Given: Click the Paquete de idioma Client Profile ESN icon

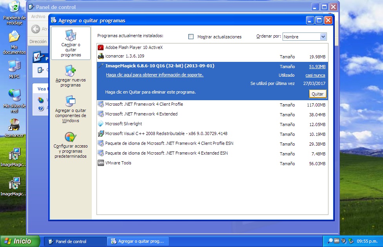Looking at the screenshot, I should pyautogui.click(x=100, y=143).
